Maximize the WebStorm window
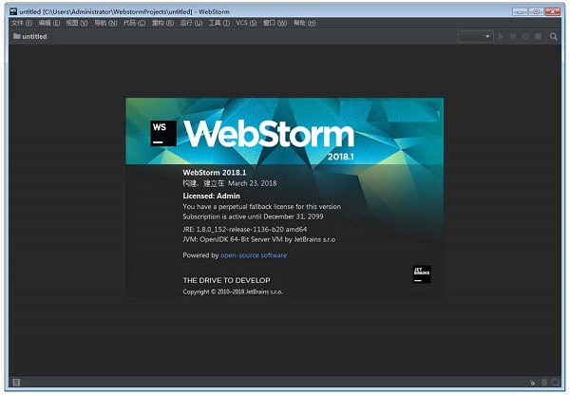Image resolution: width=570 pixels, height=395 pixels. 536,11
